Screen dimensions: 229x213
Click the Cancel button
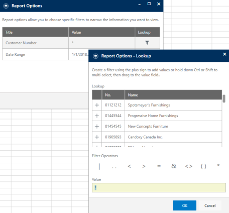click(210, 205)
